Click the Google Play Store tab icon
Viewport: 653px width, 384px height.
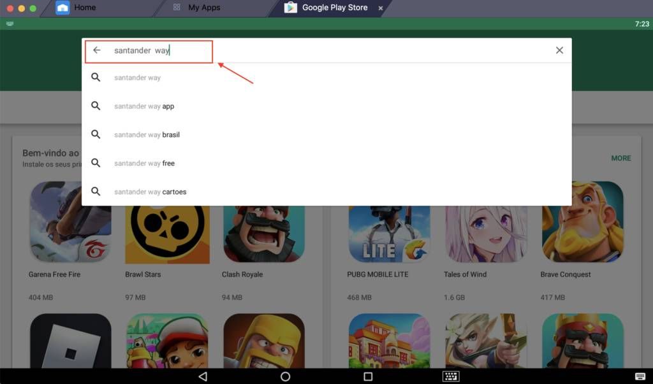[x=290, y=8]
